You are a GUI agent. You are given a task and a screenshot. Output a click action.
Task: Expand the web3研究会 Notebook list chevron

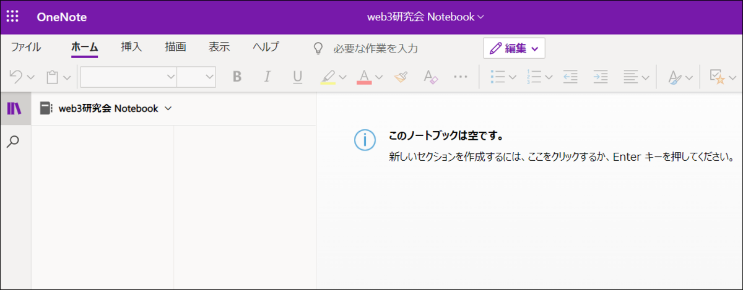(x=168, y=109)
